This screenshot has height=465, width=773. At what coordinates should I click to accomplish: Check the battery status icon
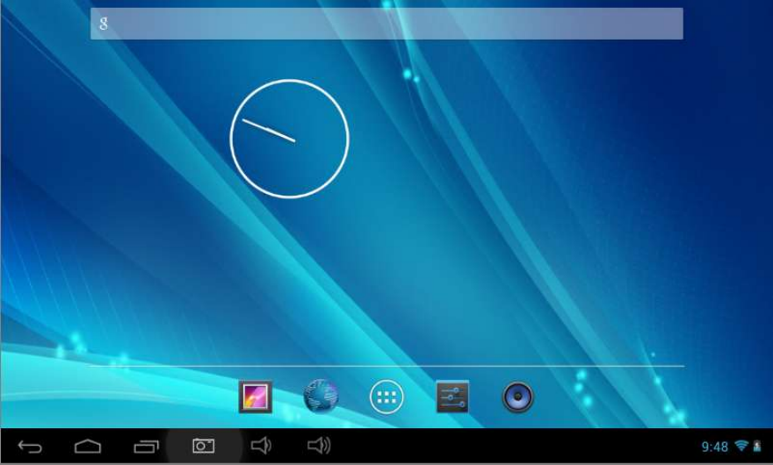coord(757,447)
